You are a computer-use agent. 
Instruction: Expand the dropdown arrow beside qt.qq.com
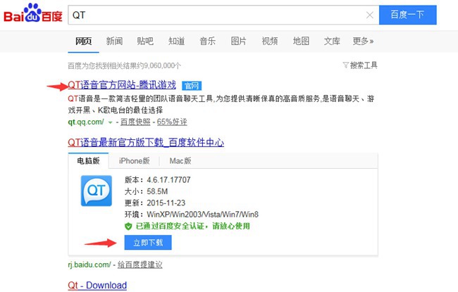pyautogui.click(x=110, y=122)
